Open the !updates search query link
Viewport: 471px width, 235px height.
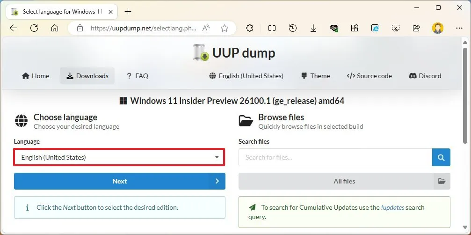392,207
